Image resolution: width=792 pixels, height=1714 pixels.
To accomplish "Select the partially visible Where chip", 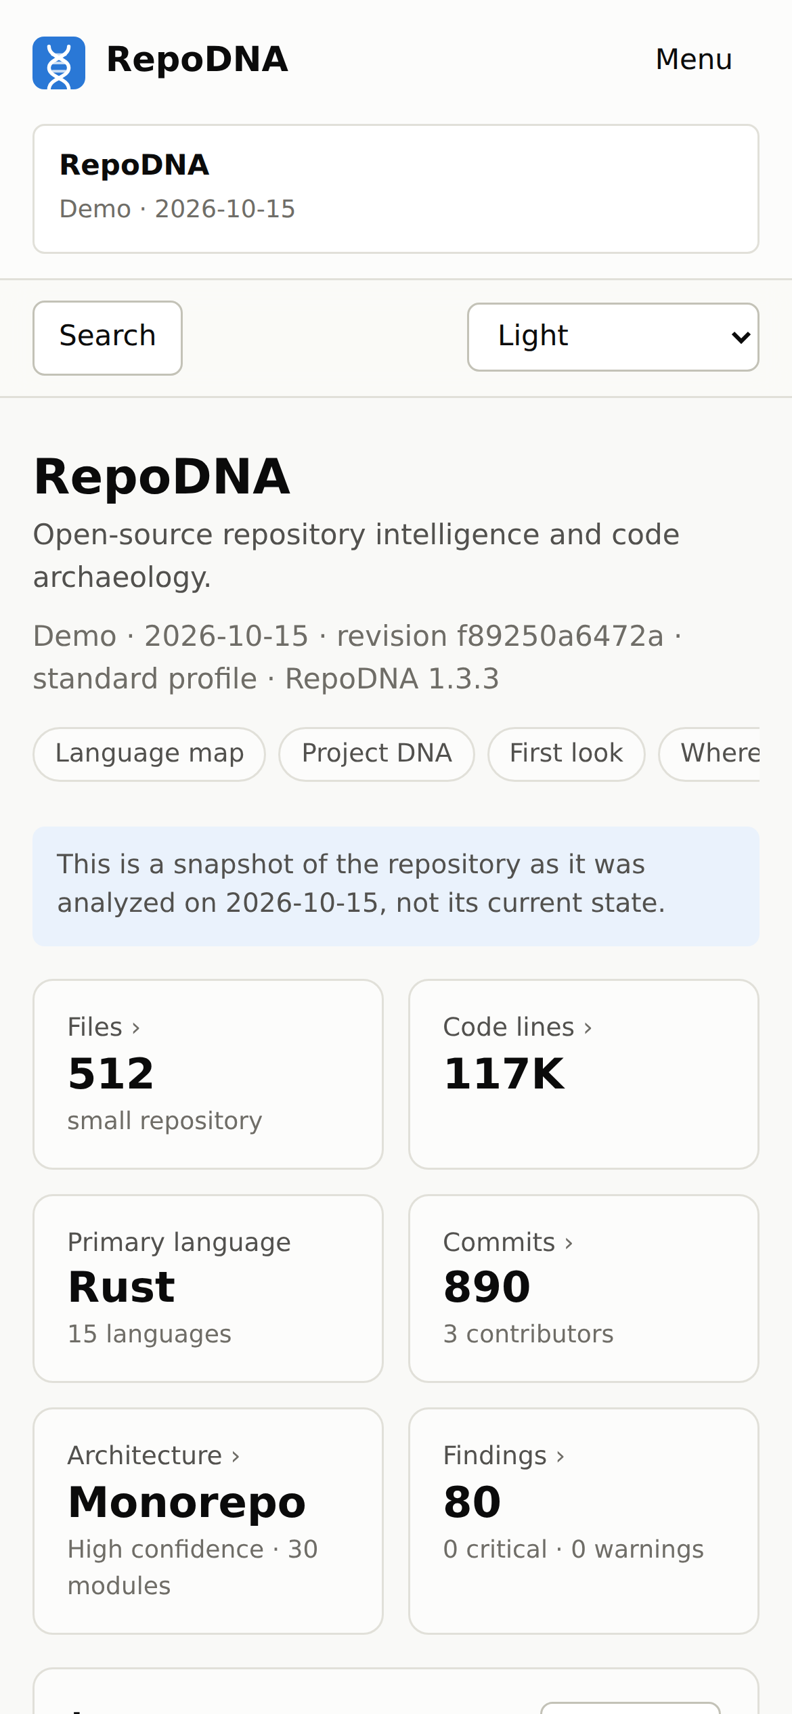I will point(709,754).
